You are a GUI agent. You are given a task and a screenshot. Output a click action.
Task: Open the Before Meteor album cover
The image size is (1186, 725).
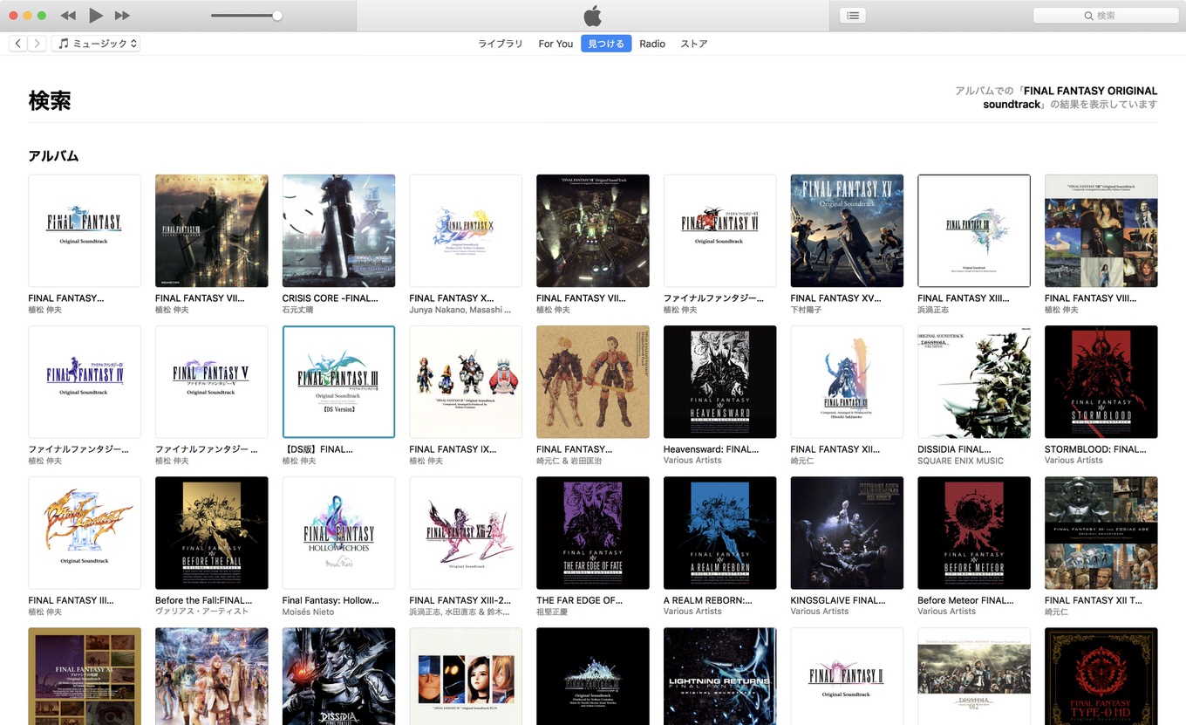[974, 533]
